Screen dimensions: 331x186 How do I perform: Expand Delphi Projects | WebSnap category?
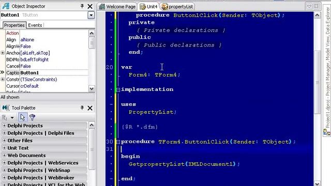tap(4, 170)
